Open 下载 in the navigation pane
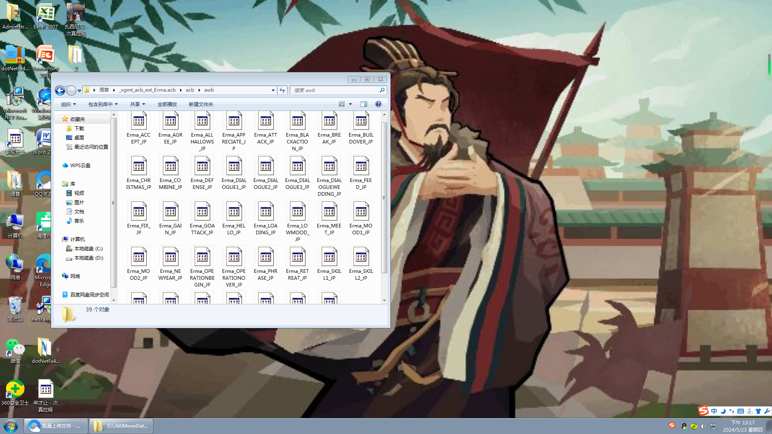772x434 pixels. 79,129
